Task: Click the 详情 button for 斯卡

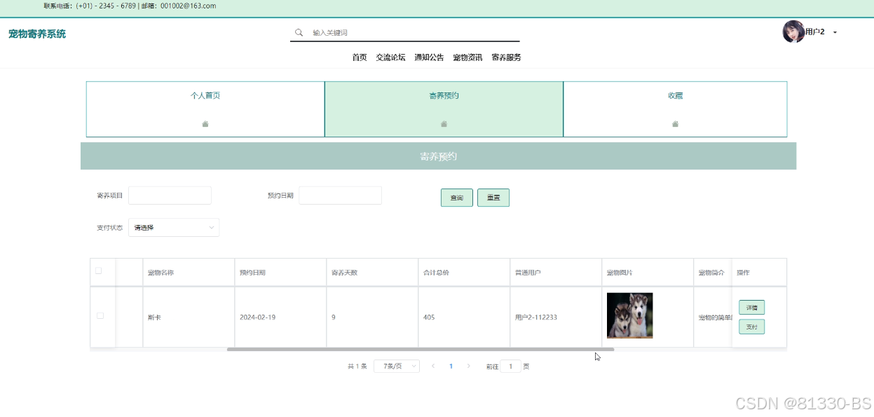Action: pyautogui.click(x=751, y=308)
